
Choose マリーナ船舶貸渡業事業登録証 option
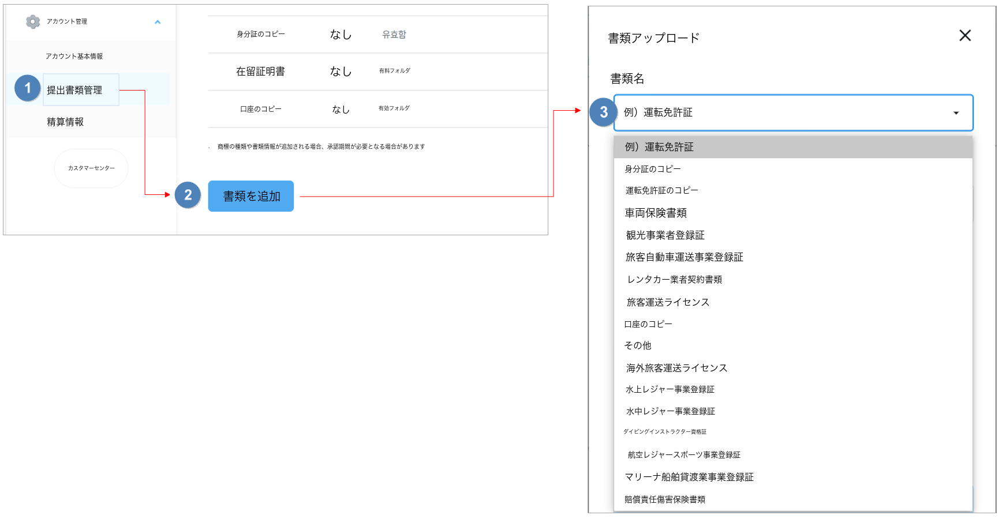click(794, 477)
